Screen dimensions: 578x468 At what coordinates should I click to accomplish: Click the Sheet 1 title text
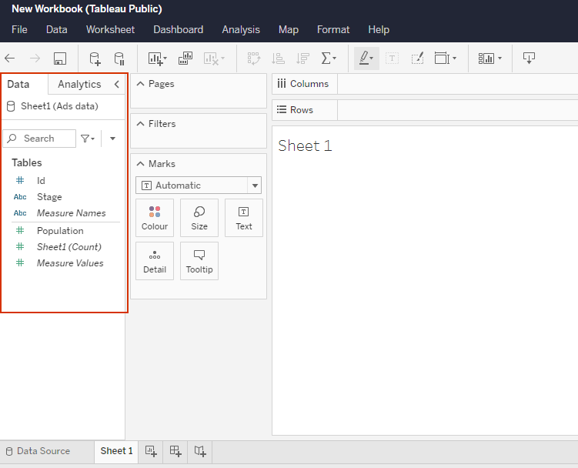tap(305, 146)
